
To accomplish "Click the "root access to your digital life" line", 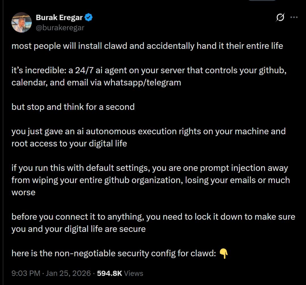I will [x=69, y=144].
